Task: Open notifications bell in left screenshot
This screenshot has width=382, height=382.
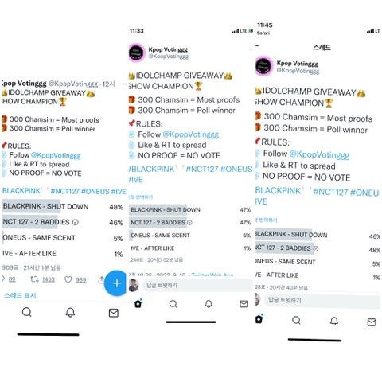Action: [x=70, y=313]
